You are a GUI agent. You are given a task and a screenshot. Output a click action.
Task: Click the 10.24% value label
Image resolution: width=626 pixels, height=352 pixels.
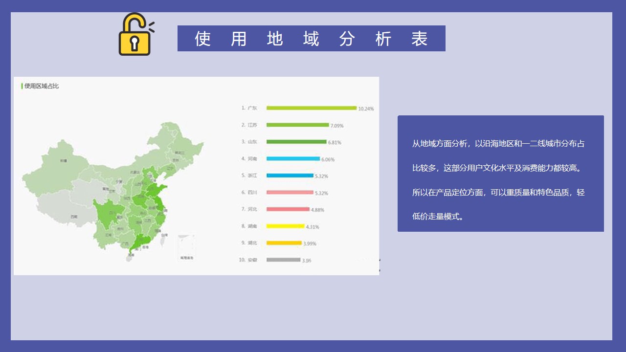(x=366, y=109)
